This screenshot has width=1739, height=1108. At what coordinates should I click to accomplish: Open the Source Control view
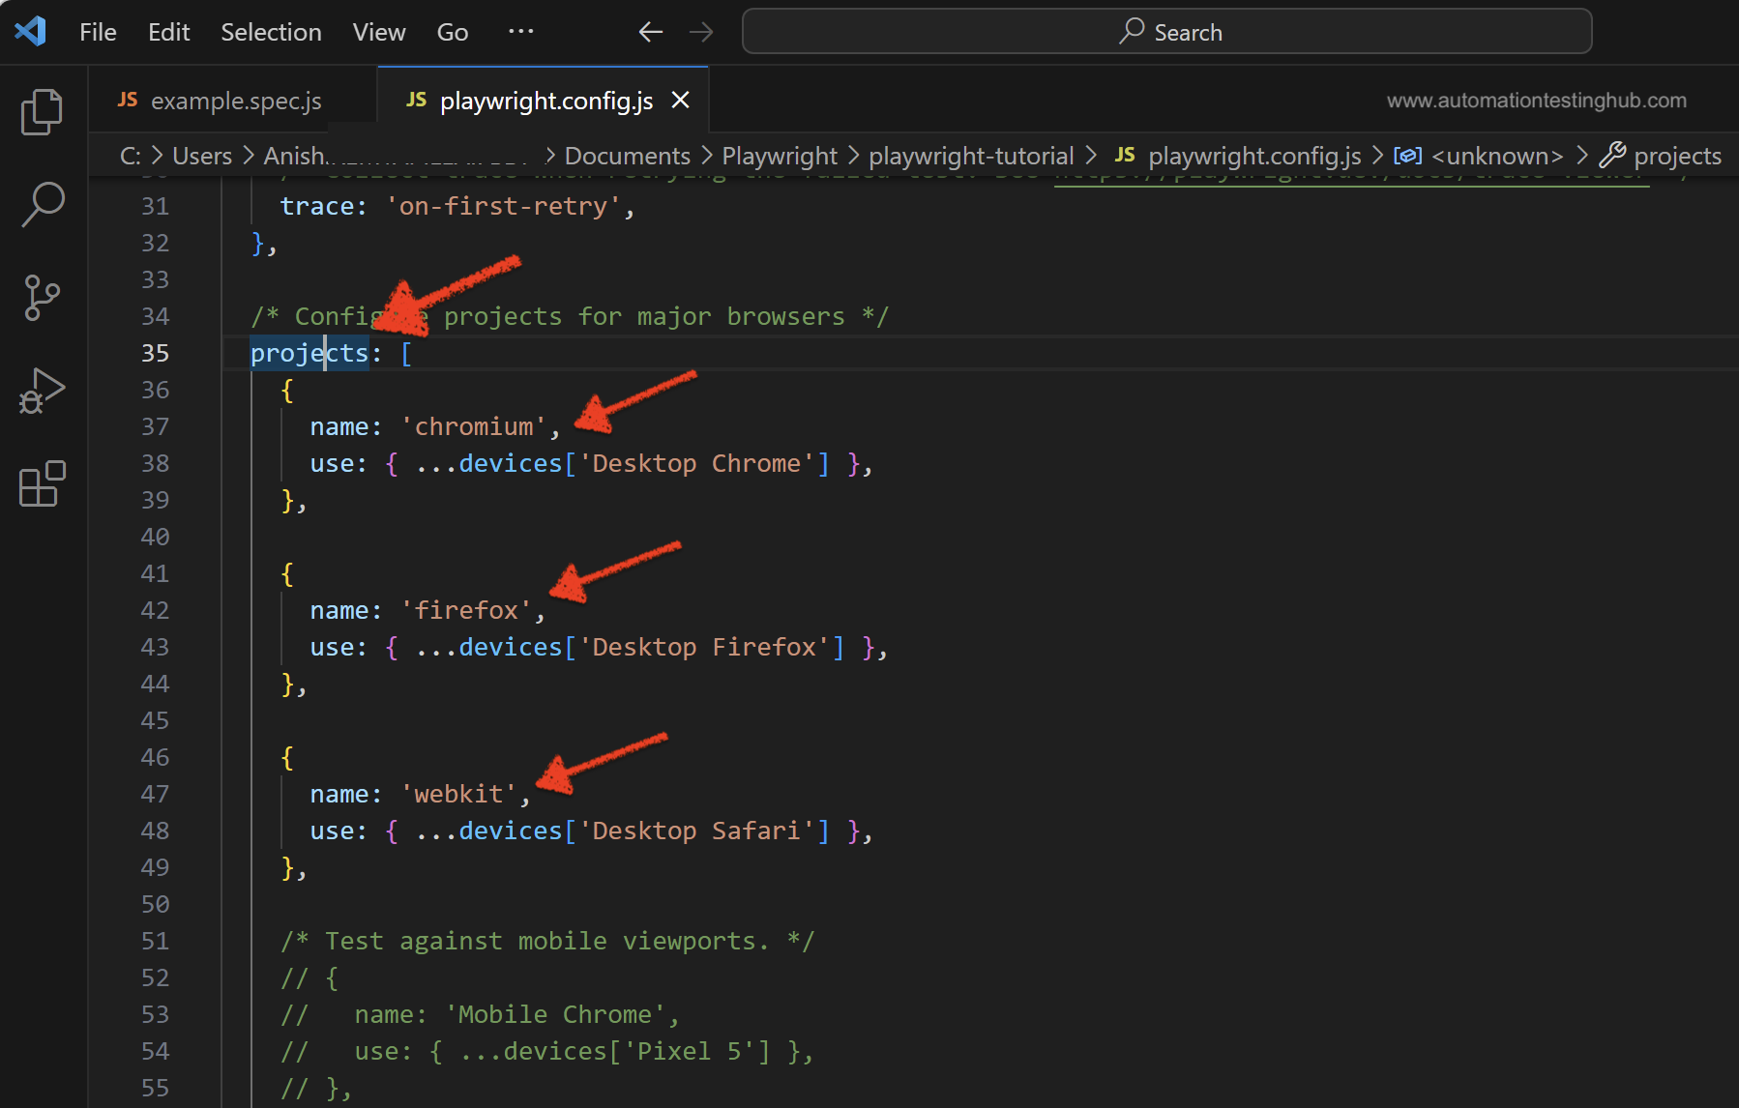click(x=42, y=298)
